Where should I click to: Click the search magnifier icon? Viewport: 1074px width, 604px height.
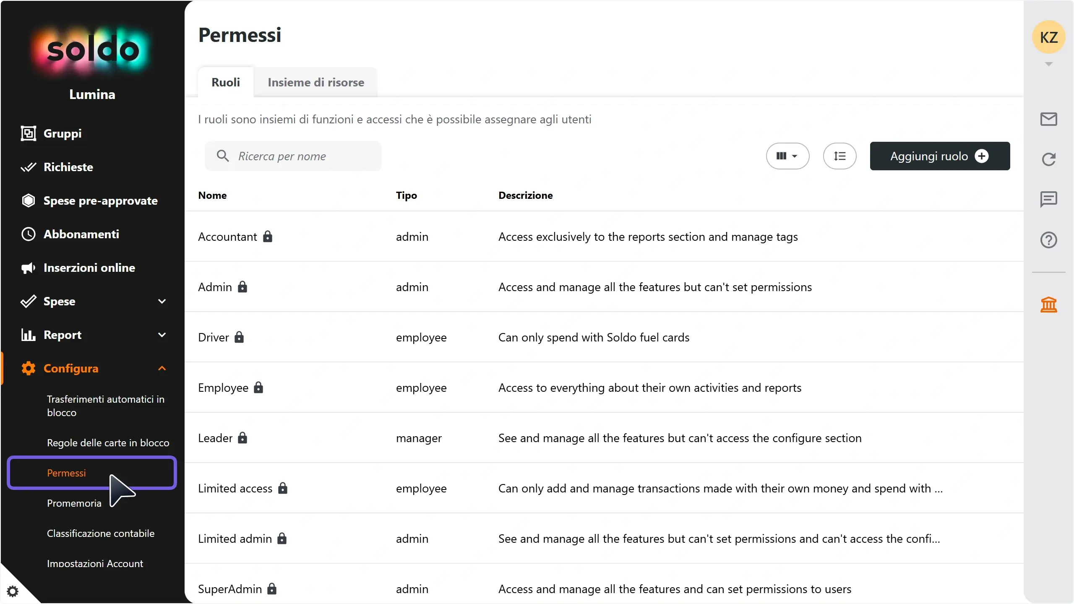pos(223,156)
